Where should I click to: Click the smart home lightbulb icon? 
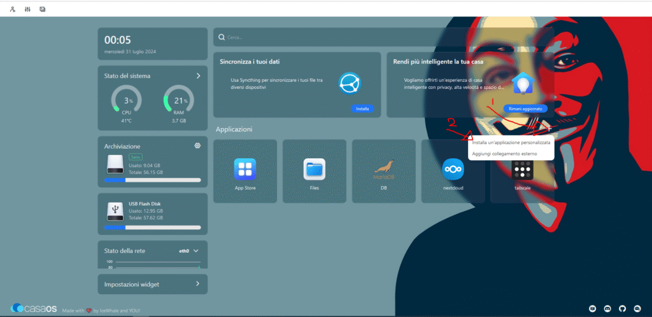(x=523, y=84)
